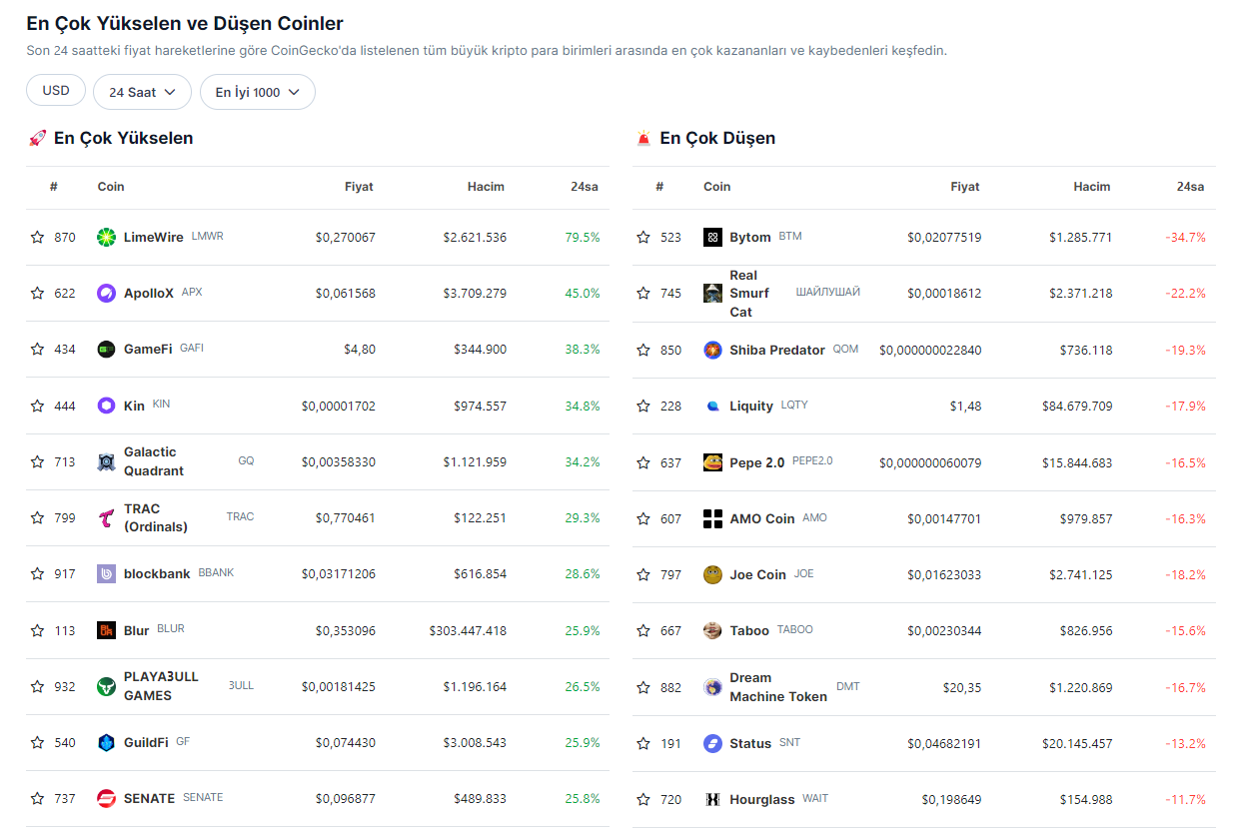Sort gainers table by Hacim column
This screenshot has width=1246, height=831.
[486, 187]
